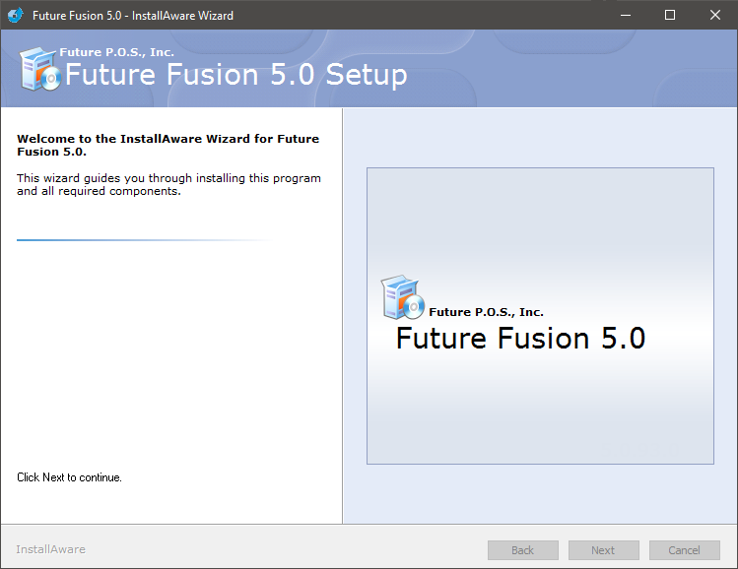738x569 pixels.
Task: Click the Future P.O.S., Inc. header text
Action: [116, 52]
